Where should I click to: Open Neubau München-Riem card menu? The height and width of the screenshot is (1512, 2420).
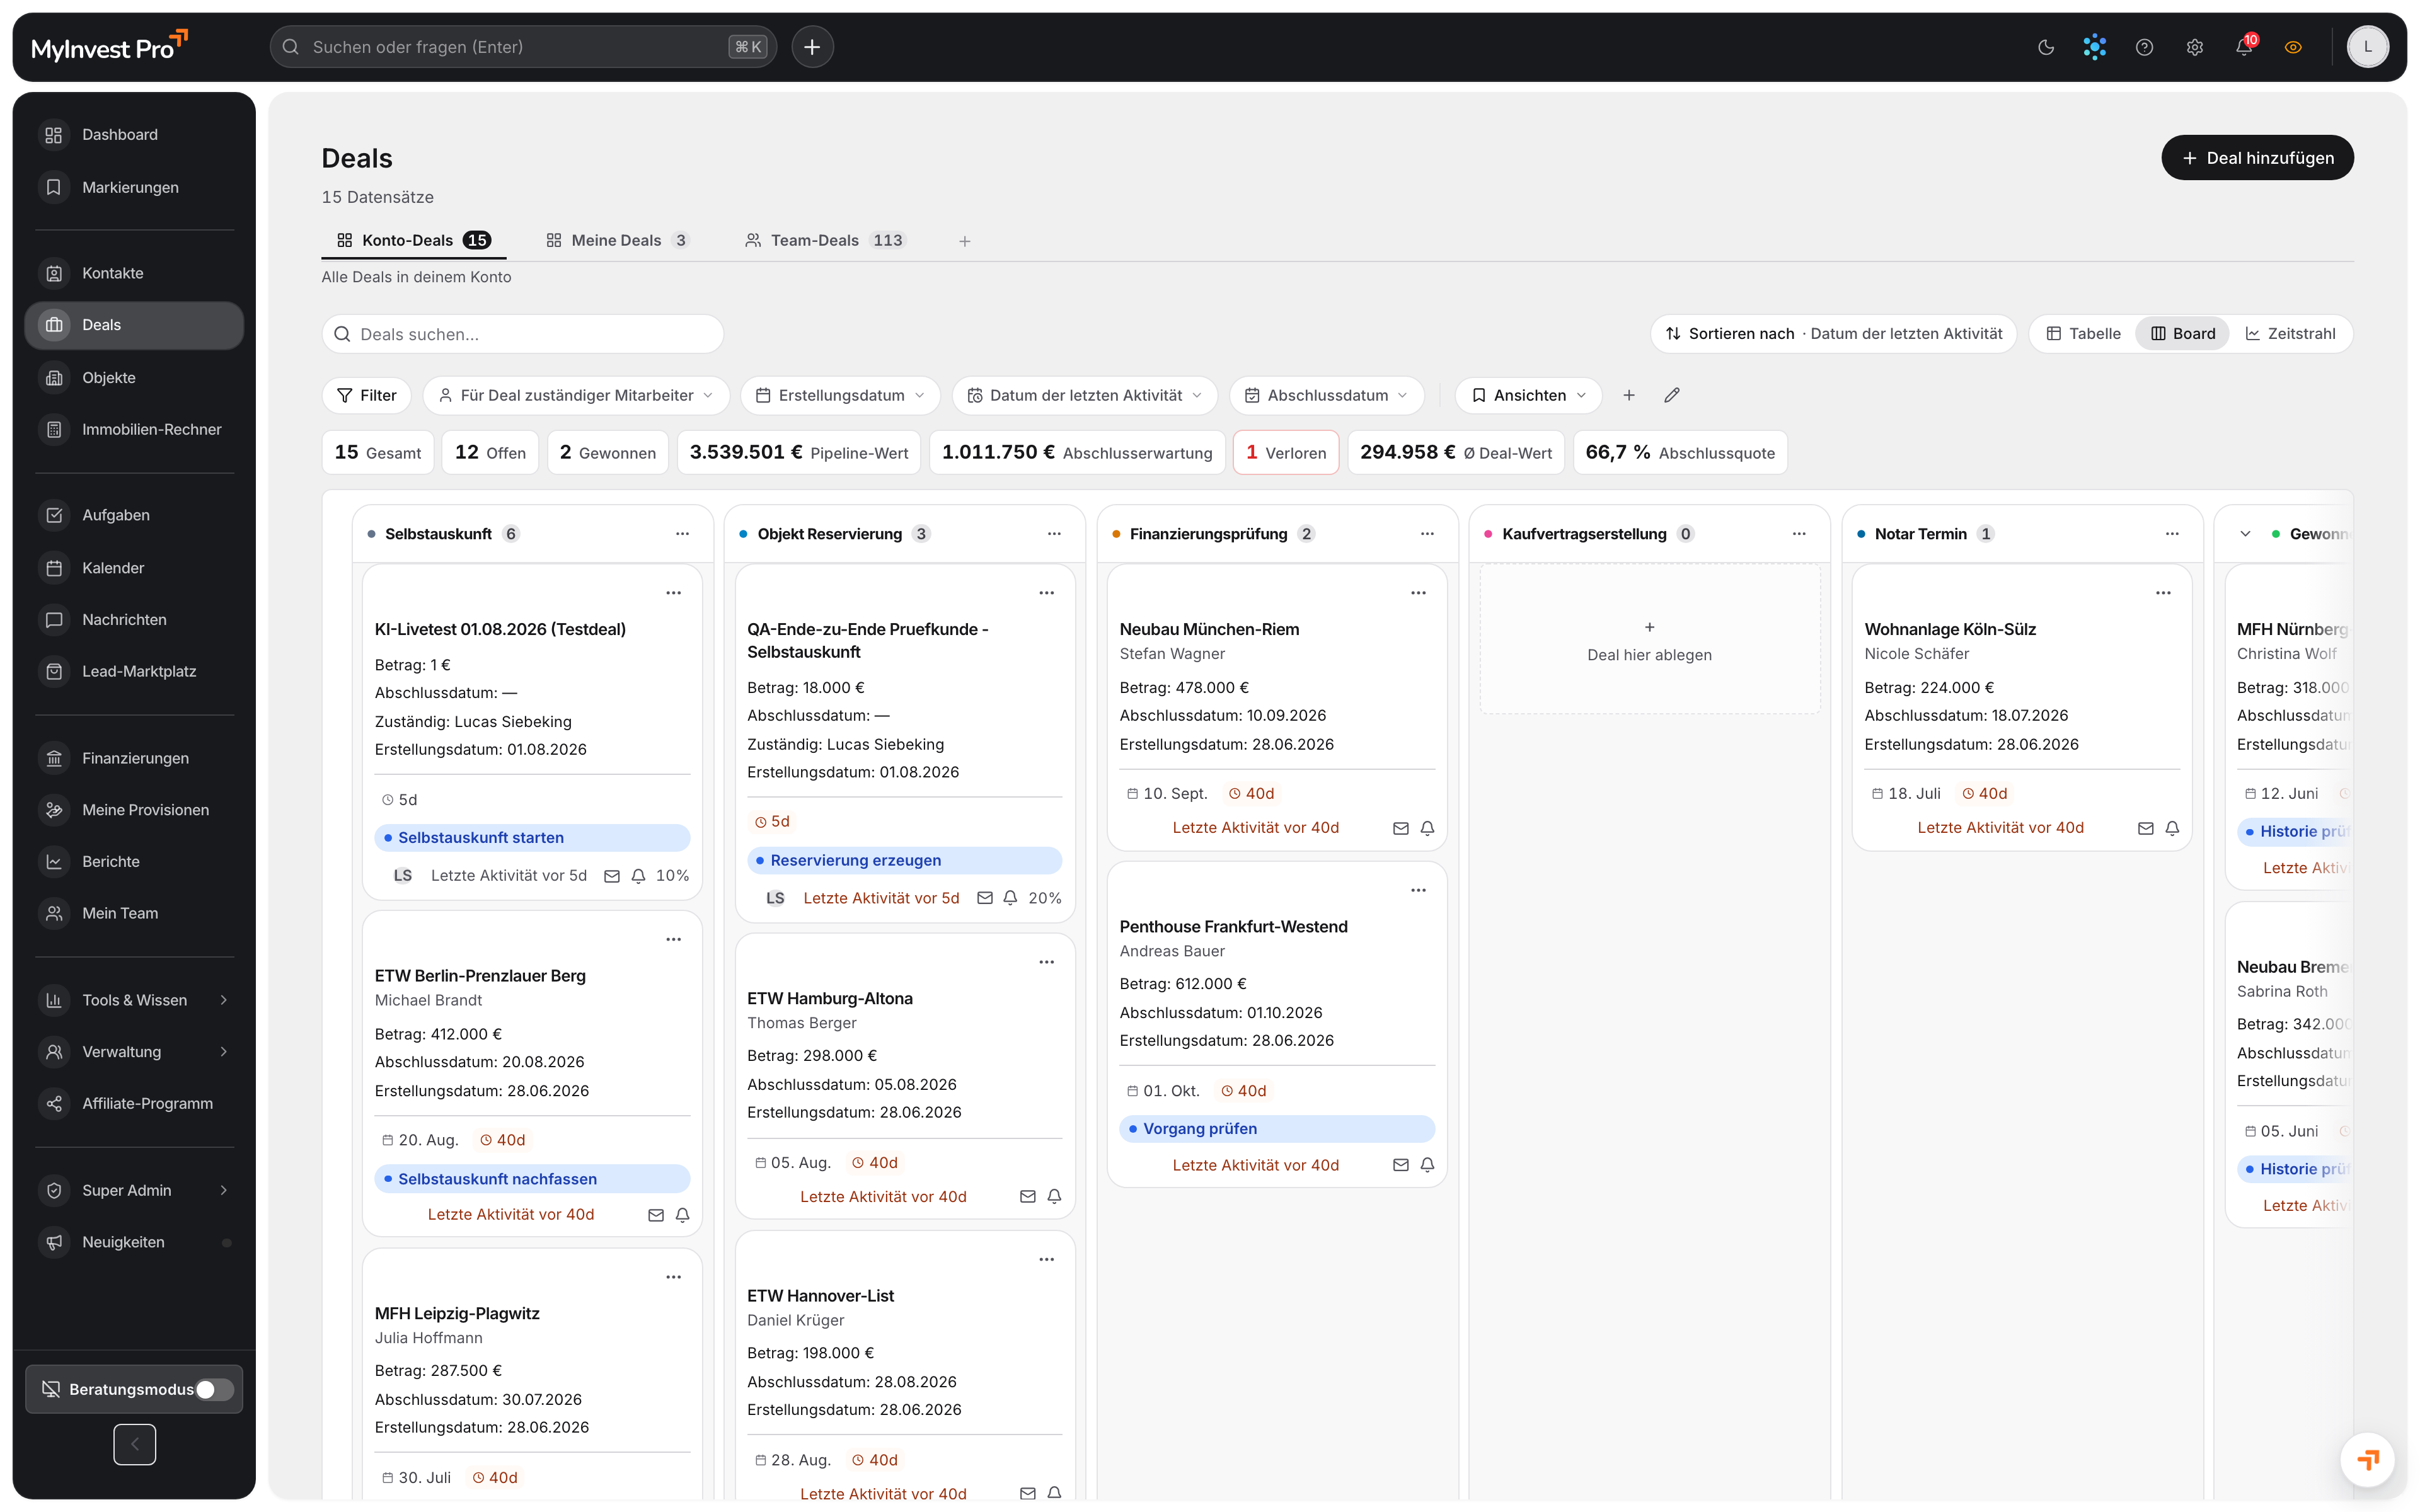pyautogui.click(x=1418, y=593)
